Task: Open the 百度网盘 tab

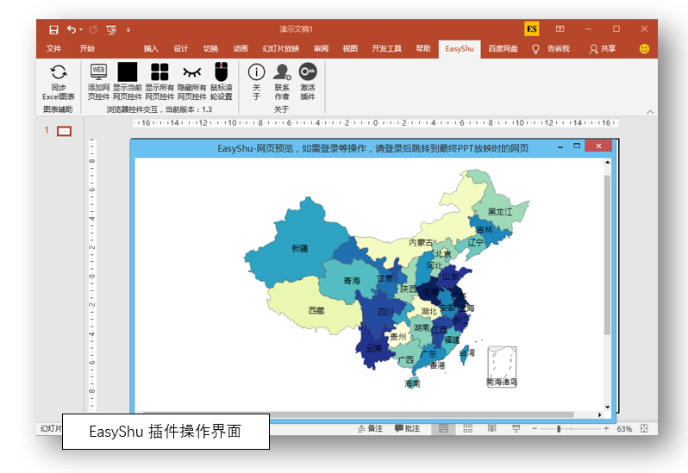Action: (503, 48)
